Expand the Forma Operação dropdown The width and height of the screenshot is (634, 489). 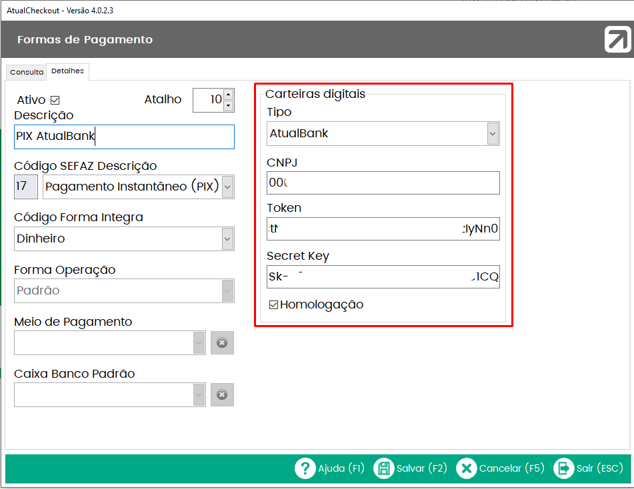tap(227, 290)
